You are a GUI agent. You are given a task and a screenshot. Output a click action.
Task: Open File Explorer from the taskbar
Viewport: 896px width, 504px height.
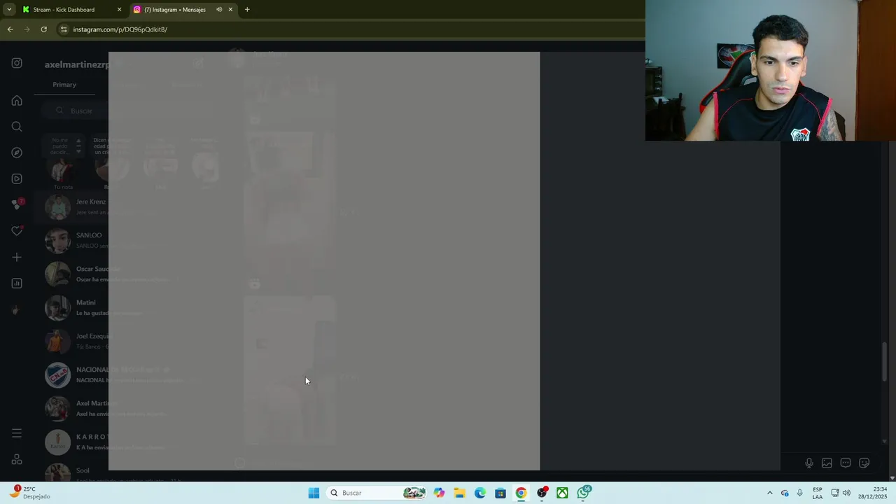coord(459,493)
